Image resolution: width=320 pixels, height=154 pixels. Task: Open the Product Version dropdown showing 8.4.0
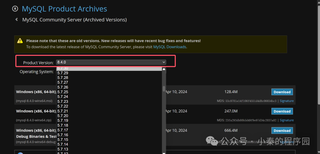pos(111,62)
